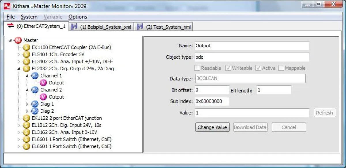Select EK1122 2 port EtherCAT junction row
This screenshot has width=346, height=168.
click(67, 118)
